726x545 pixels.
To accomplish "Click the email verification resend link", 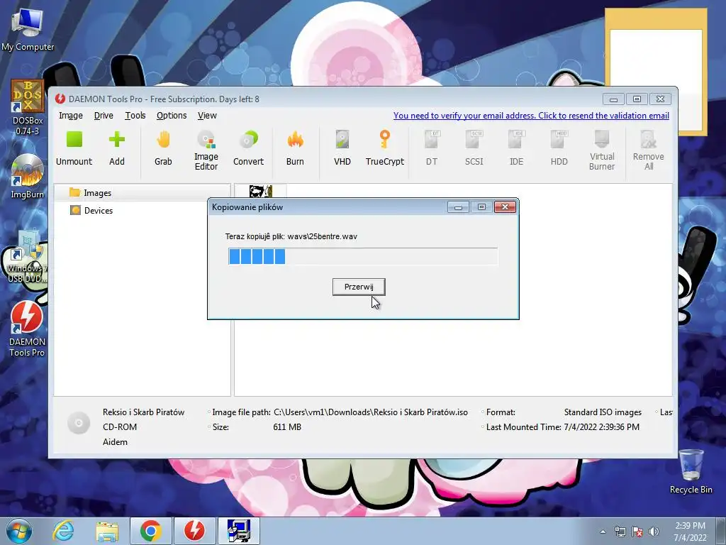I will [x=531, y=116].
